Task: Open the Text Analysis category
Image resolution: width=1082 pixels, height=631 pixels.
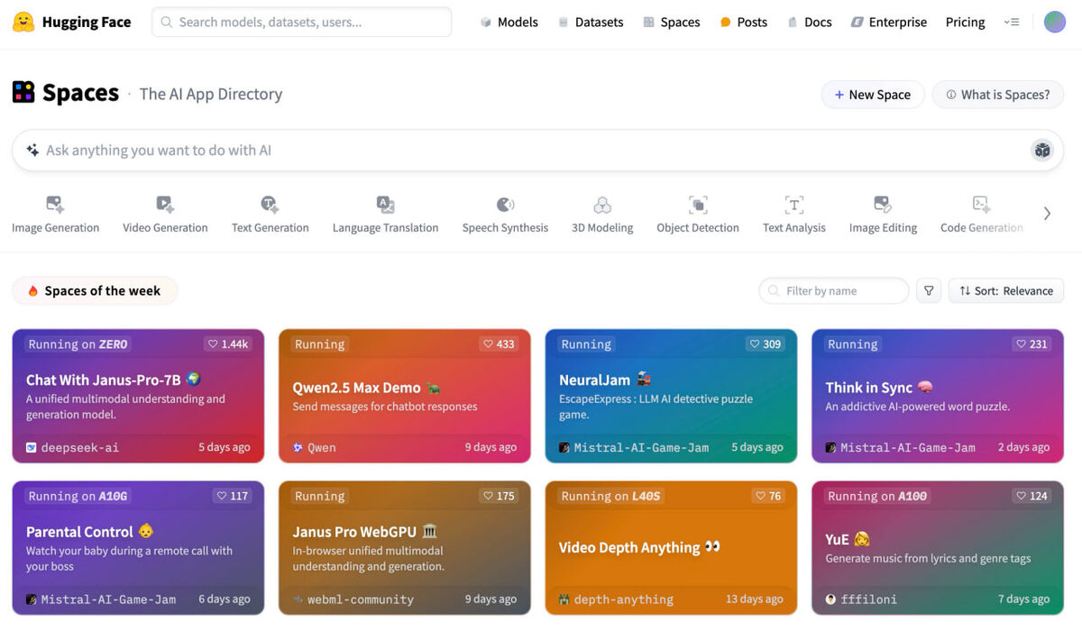Action: pos(793,215)
